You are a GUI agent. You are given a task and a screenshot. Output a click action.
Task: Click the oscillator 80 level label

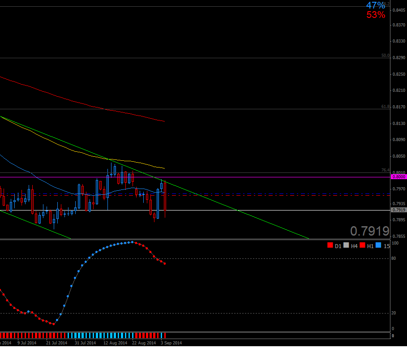[x=394, y=258]
